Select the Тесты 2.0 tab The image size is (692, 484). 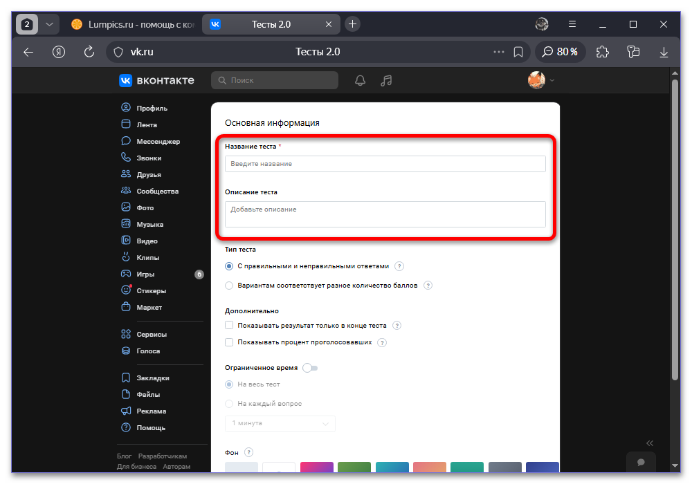click(x=271, y=24)
